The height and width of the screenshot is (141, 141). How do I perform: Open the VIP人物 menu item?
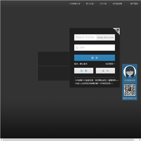103,4
